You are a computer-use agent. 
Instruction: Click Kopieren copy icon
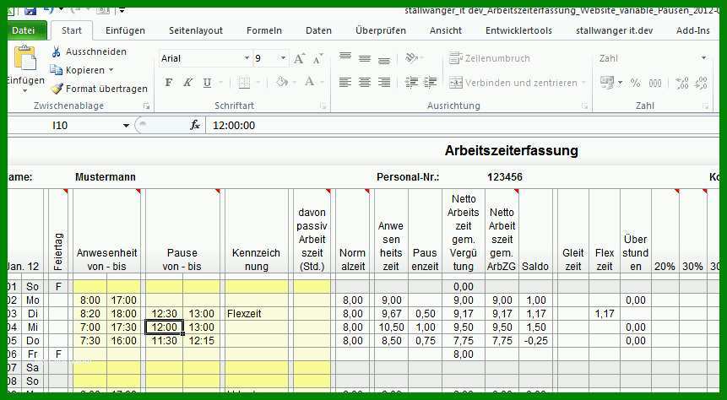[57, 70]
